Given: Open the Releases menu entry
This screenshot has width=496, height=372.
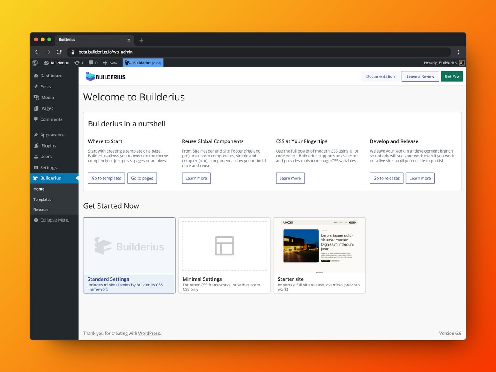Looking at the screenshot, I should [x=41, y=210].
